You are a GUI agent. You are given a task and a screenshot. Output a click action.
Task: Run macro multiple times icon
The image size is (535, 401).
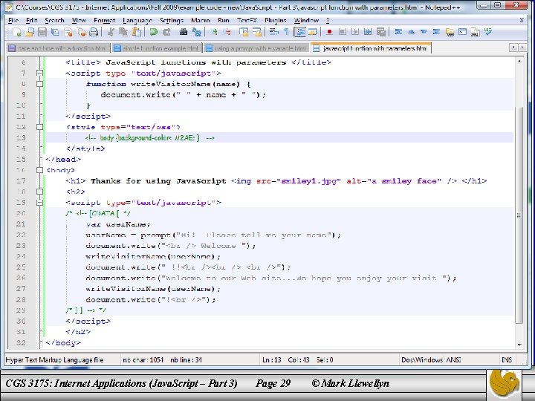pyautogui.click(x=368, y=32)
